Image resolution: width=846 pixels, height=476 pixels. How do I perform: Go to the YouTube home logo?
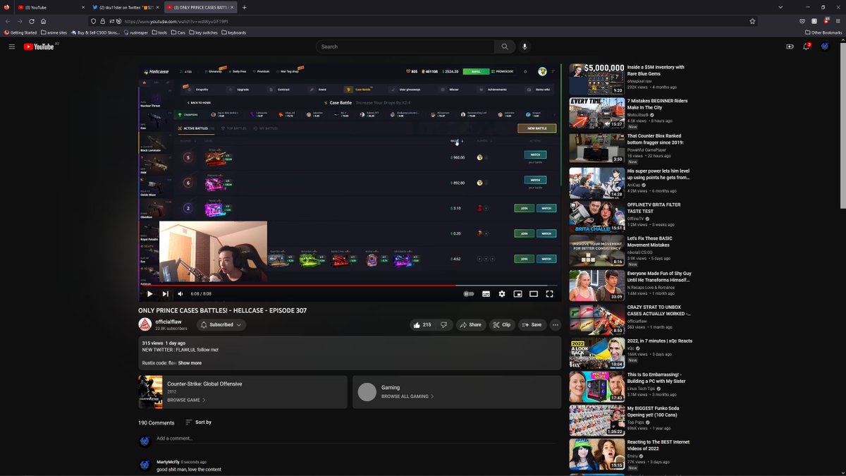click(x=39, y=47)
